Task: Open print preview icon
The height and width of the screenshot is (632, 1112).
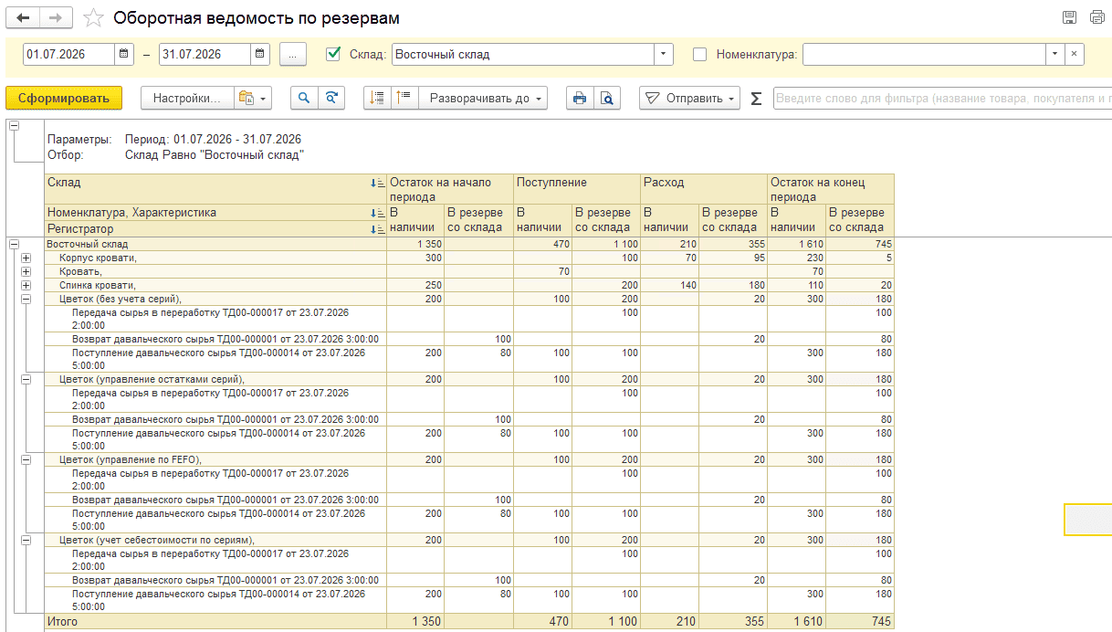Action: [606, 99]
